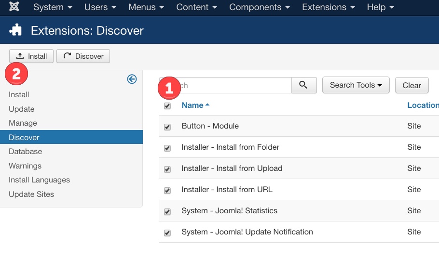Click the Install toolbar button
439x259 pixels.
[31, 56]
